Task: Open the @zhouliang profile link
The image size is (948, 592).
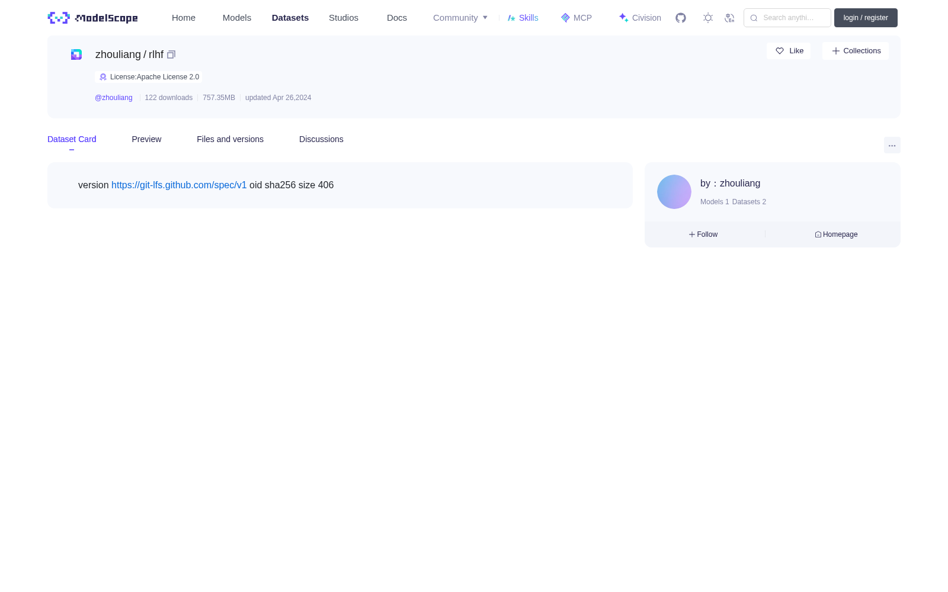Action: click(x=114, y=98)
